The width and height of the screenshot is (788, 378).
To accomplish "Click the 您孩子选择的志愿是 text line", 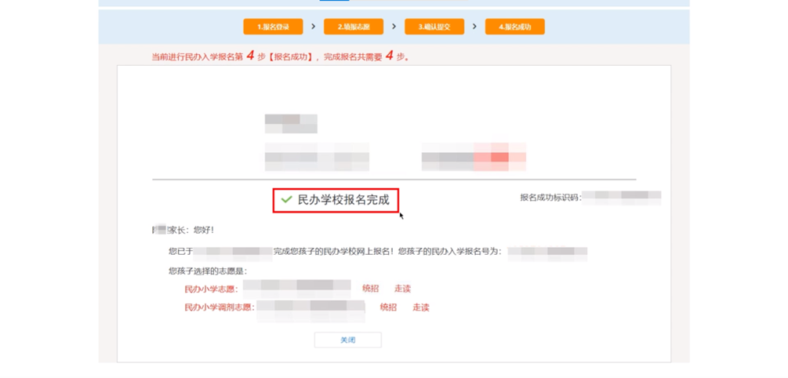I will point(207,271).
